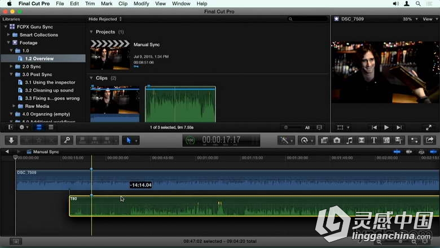Open the Retime speed menu
This screenshot has width=440, height=248.
point(306,140)
